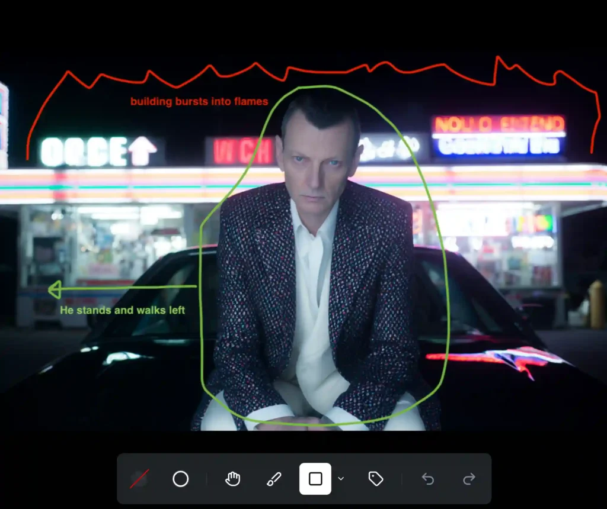The width and height of the screenshot is (607, 509).
Task: Click the 'He stands and walks left' text
Action: 123,310
